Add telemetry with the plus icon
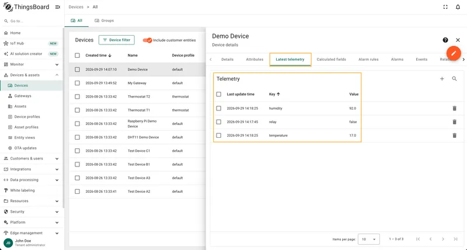Screen dimensions: 467x250 [442, 79]
